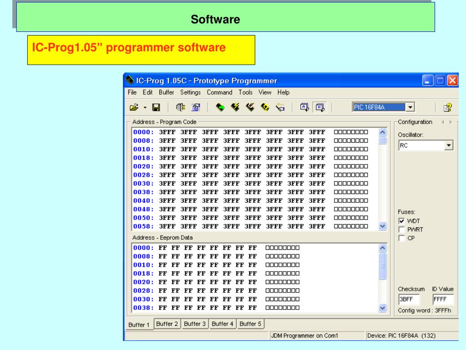Image resolution: width=466 pixels, height=350 pixels.
Task: Open the View menu
Action: click(265, 92)
